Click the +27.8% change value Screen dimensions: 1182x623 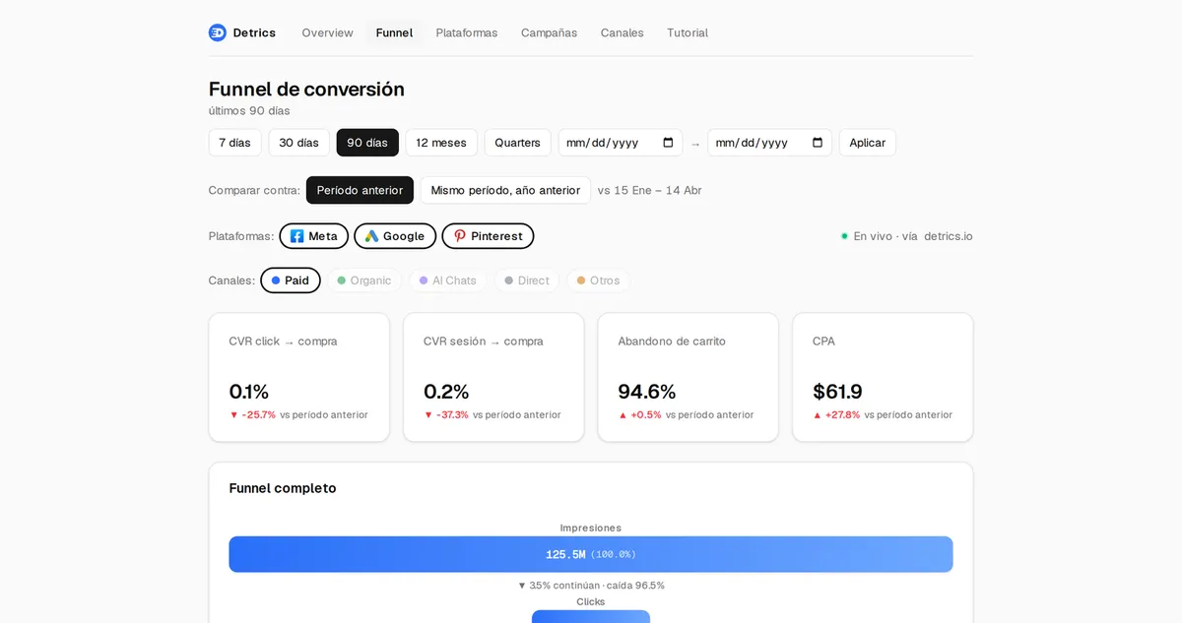pyautogui.click(x=842, y=415)
